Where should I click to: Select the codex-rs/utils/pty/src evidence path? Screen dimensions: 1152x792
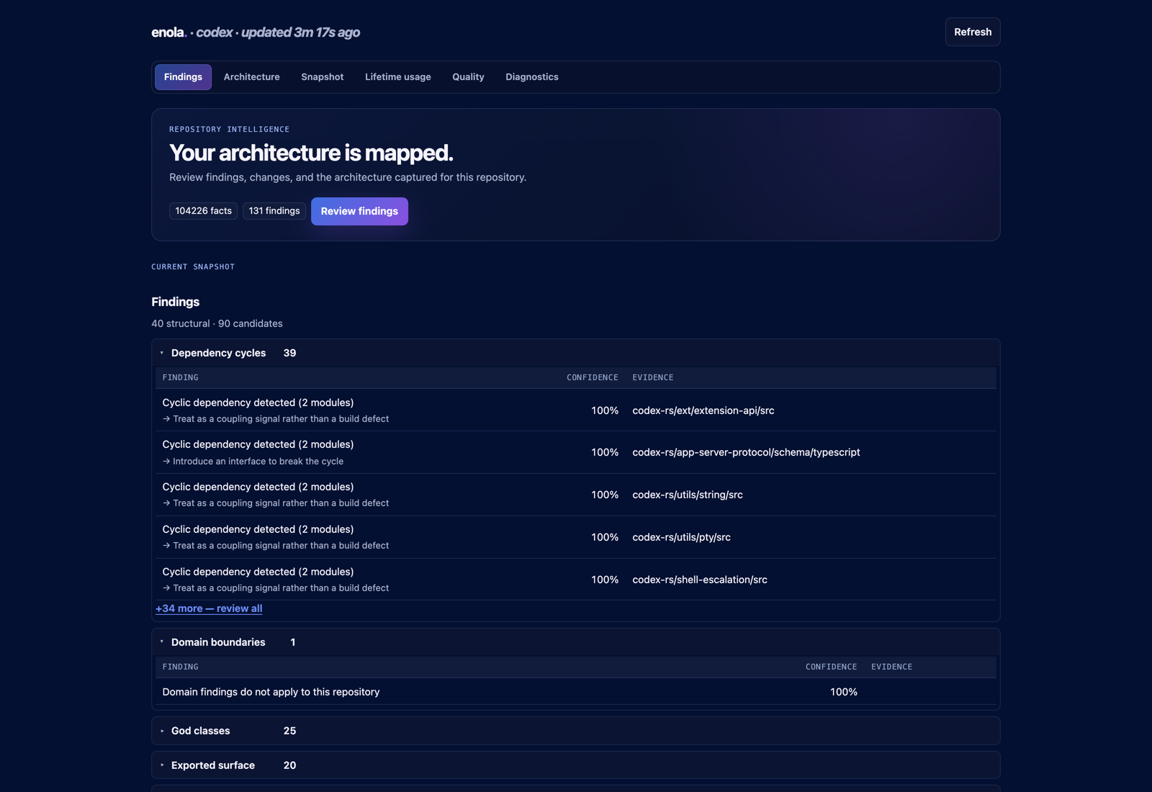(681, 537)
